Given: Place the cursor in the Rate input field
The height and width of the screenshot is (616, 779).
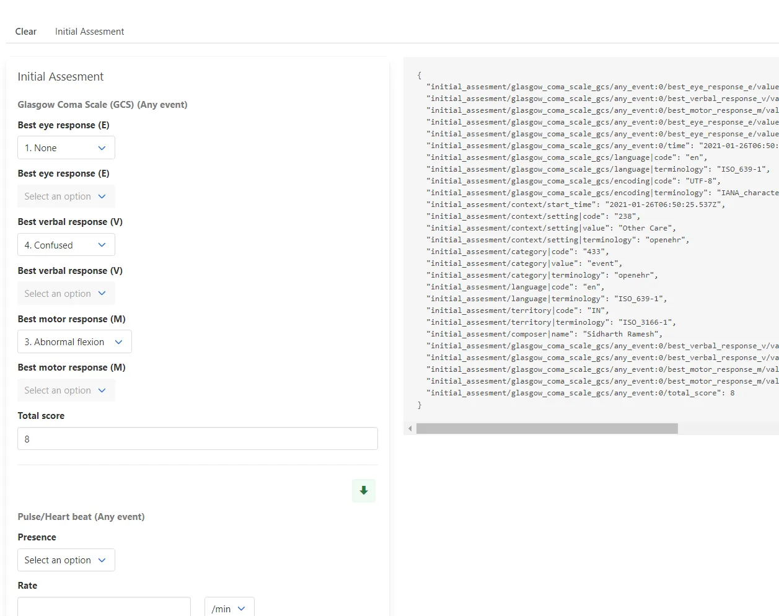Looking at the screenshot, I should coord(103,609).
